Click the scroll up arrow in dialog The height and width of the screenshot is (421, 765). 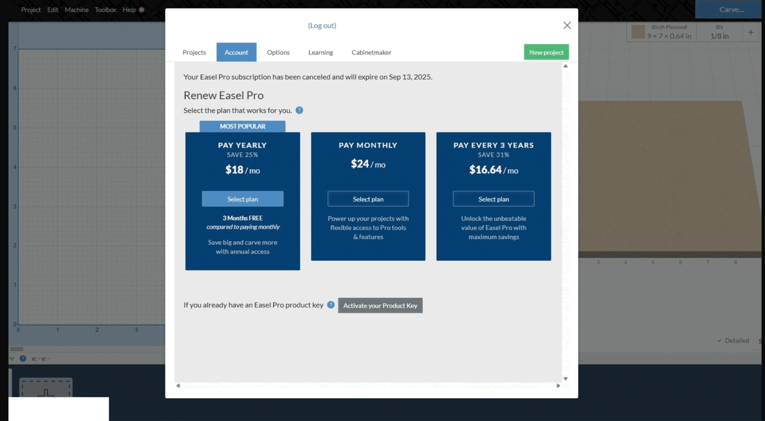tap(565, 66)
